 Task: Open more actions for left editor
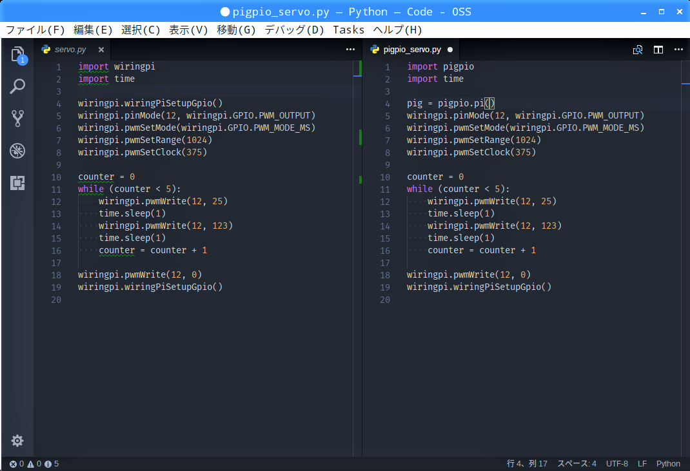coord(350,50)
